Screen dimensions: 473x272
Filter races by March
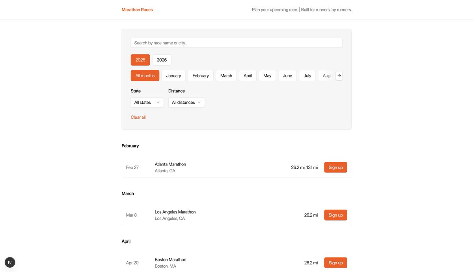226,75
